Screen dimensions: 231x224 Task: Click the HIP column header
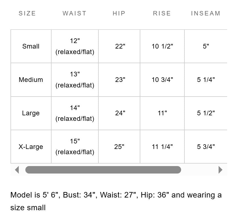[x=119, y=13]
